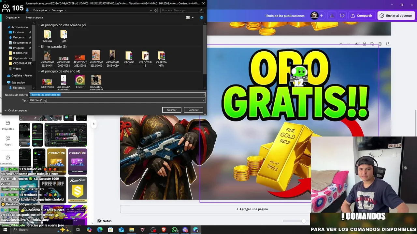Open the view options dropdown arrow
Viewport: 417px width, 234px height.
click(193, 18)
